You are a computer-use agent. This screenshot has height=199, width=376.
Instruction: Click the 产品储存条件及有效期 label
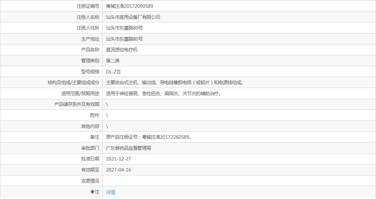76,104
